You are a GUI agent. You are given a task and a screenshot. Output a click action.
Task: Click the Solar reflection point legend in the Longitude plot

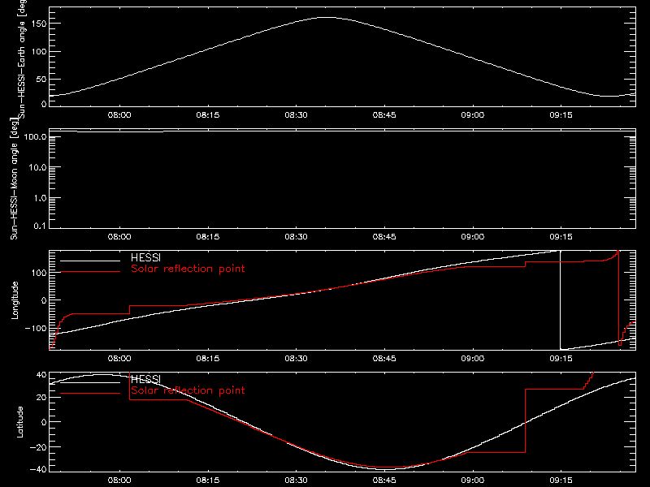[x=188, y=269]
